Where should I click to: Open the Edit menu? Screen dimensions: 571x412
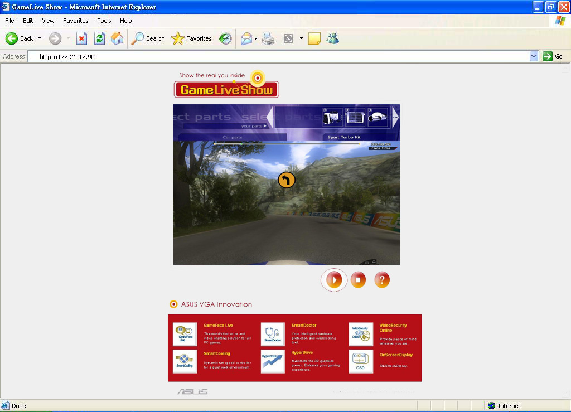pos(28,21)
